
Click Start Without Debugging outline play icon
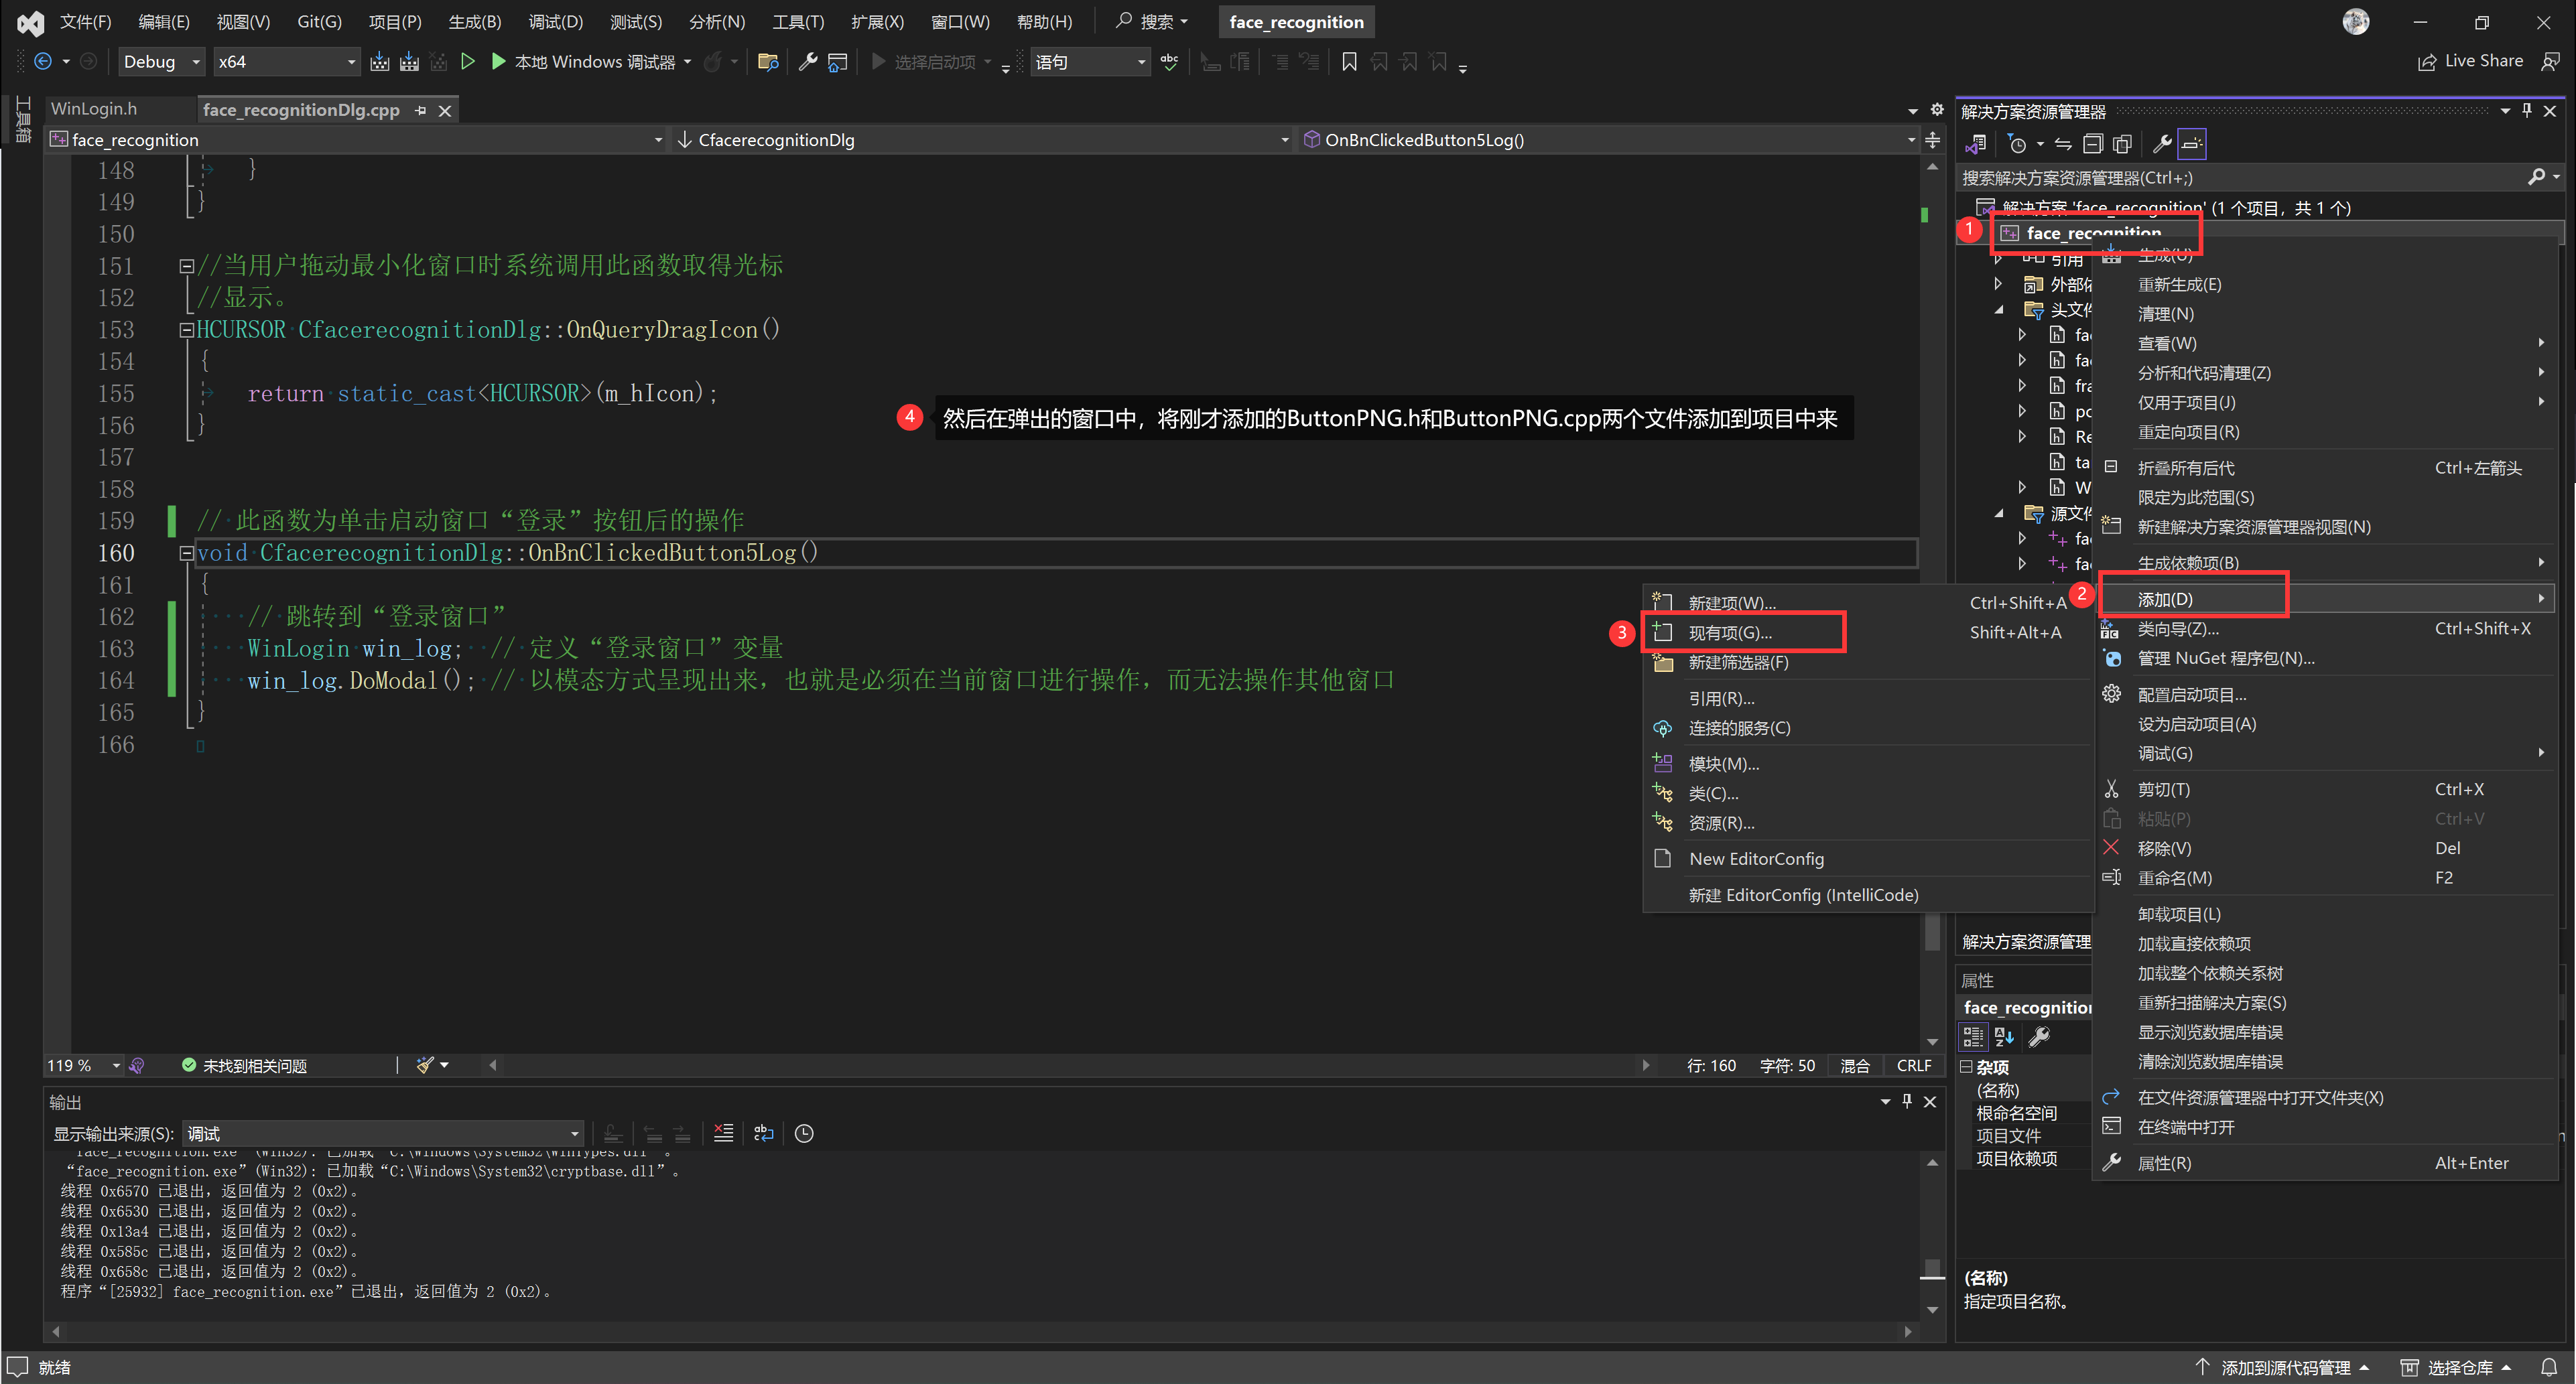click(467, 62)
